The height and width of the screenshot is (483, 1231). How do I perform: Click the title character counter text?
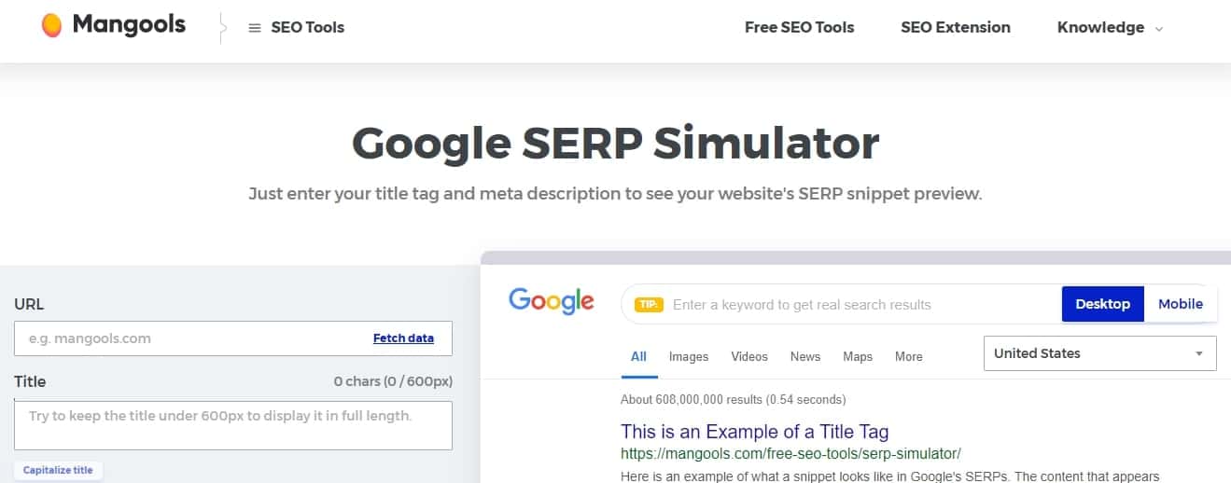(x=393, y=381)
